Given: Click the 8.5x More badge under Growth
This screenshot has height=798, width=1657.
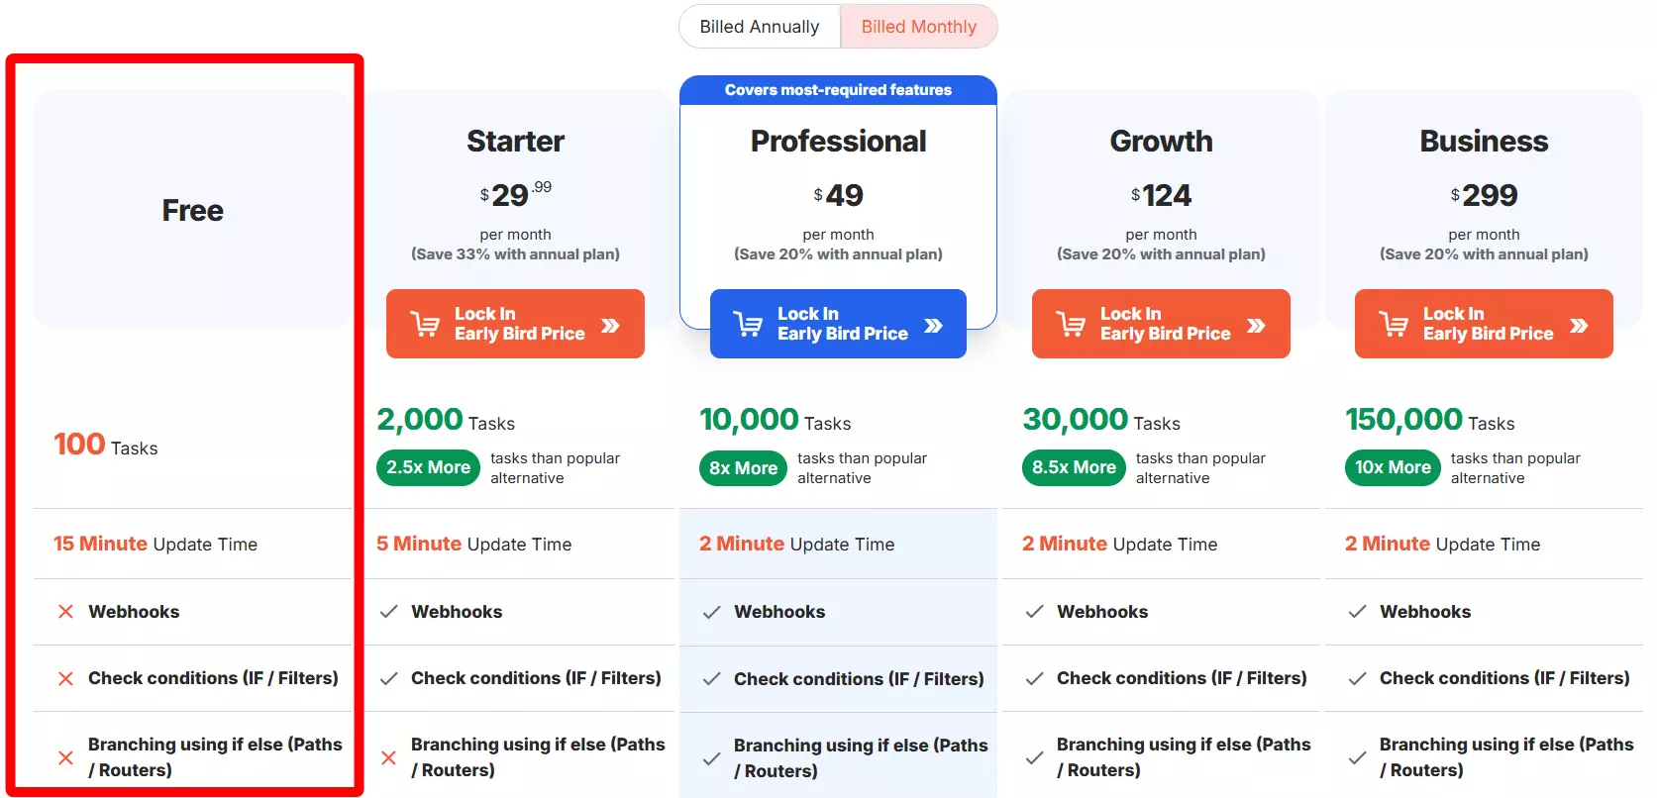Looking at the screenshot, I should point(1074,467).
